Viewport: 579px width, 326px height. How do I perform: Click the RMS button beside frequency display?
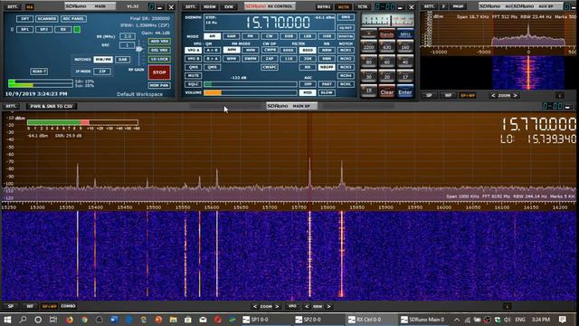click(x=346, y=17)
